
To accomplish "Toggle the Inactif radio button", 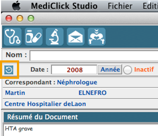I will click(x=128, y=70).
